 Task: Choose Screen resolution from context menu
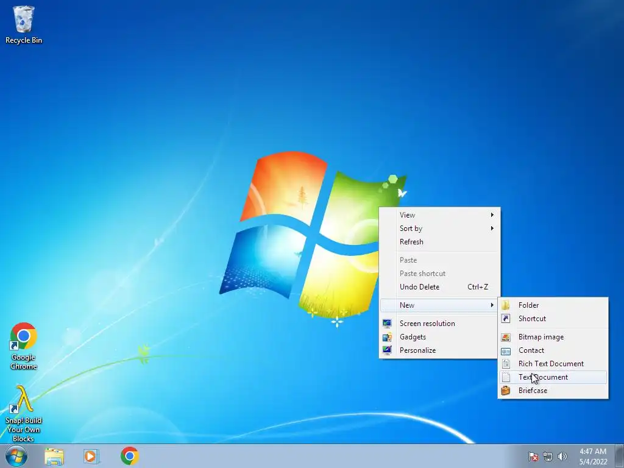pyautogui.click(x=440, y=324)
